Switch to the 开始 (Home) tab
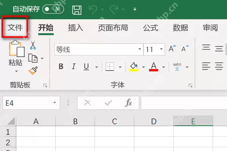The image size is (227, 151). click(46, 28)
